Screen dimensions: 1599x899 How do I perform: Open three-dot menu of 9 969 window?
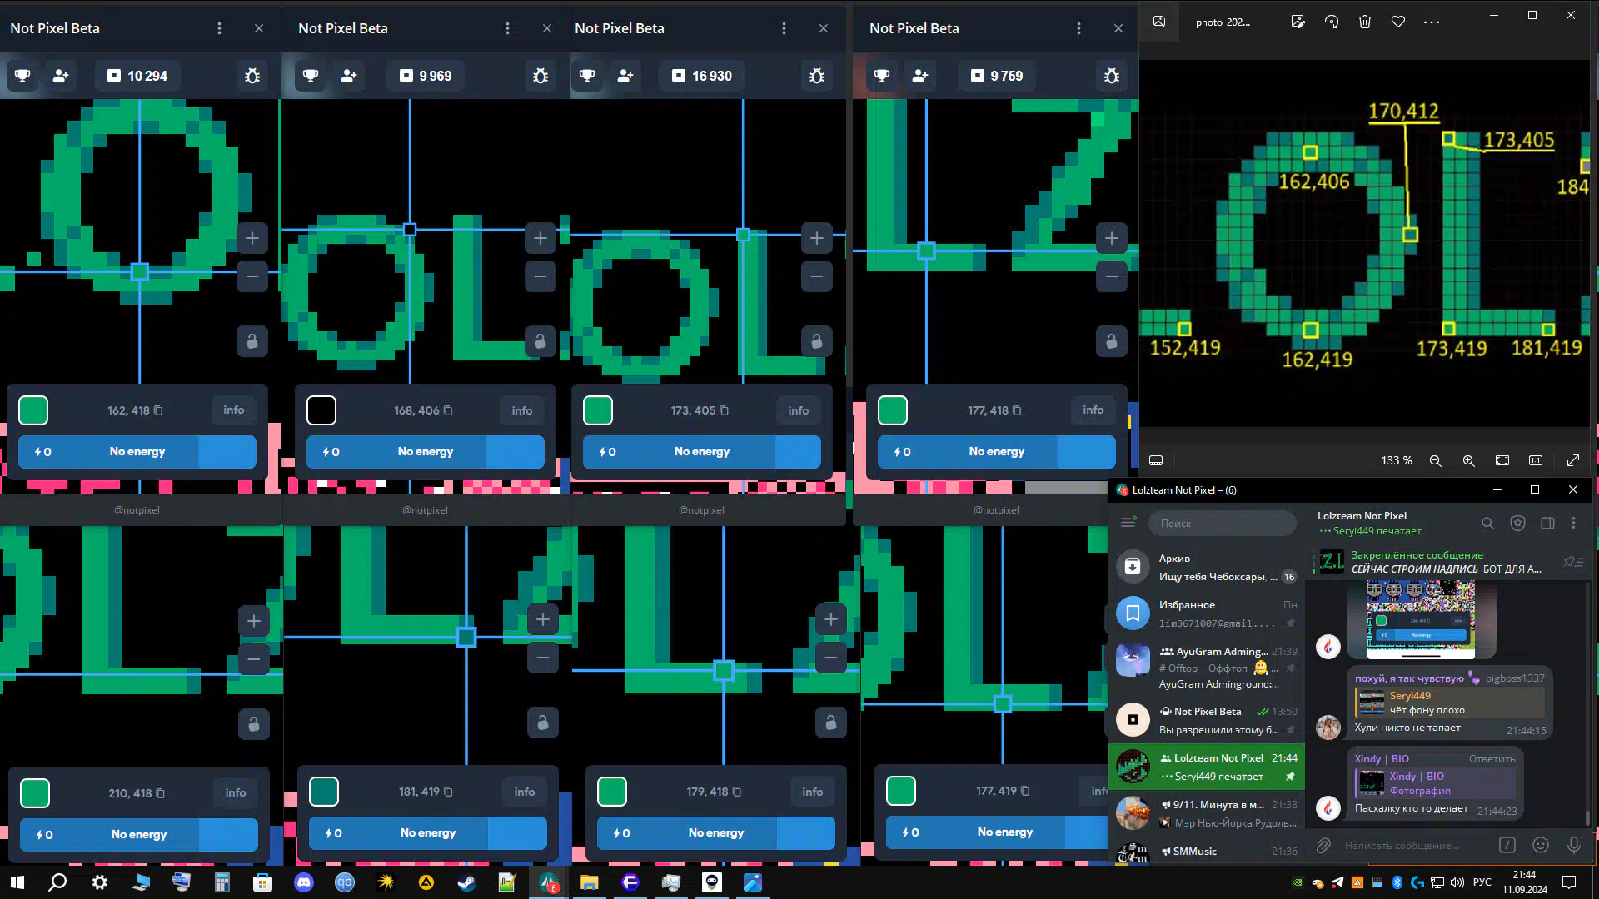click(x=508, y=28)
